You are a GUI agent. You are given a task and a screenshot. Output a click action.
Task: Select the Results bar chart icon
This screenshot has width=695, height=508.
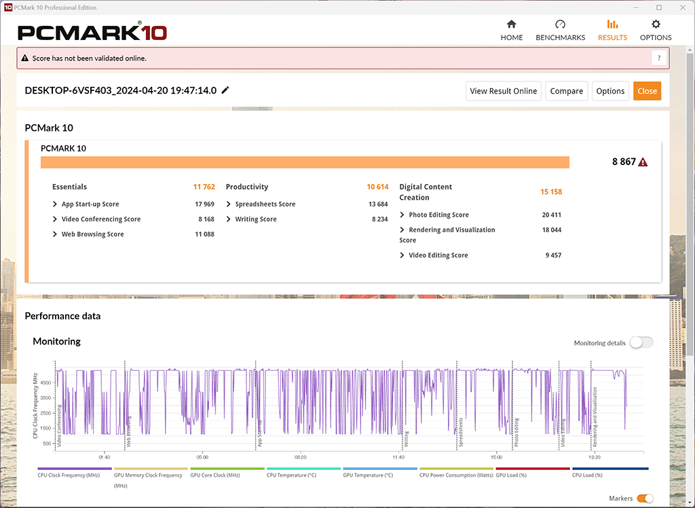pos(612,24)
